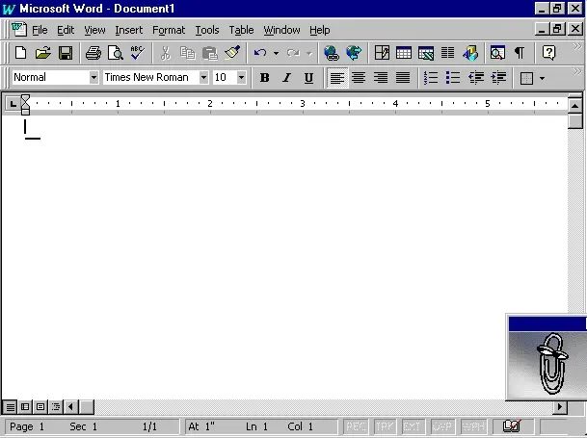Open Tables and Borders toolbar
This screenshot has width=587, height=438.
coord(382,53)
